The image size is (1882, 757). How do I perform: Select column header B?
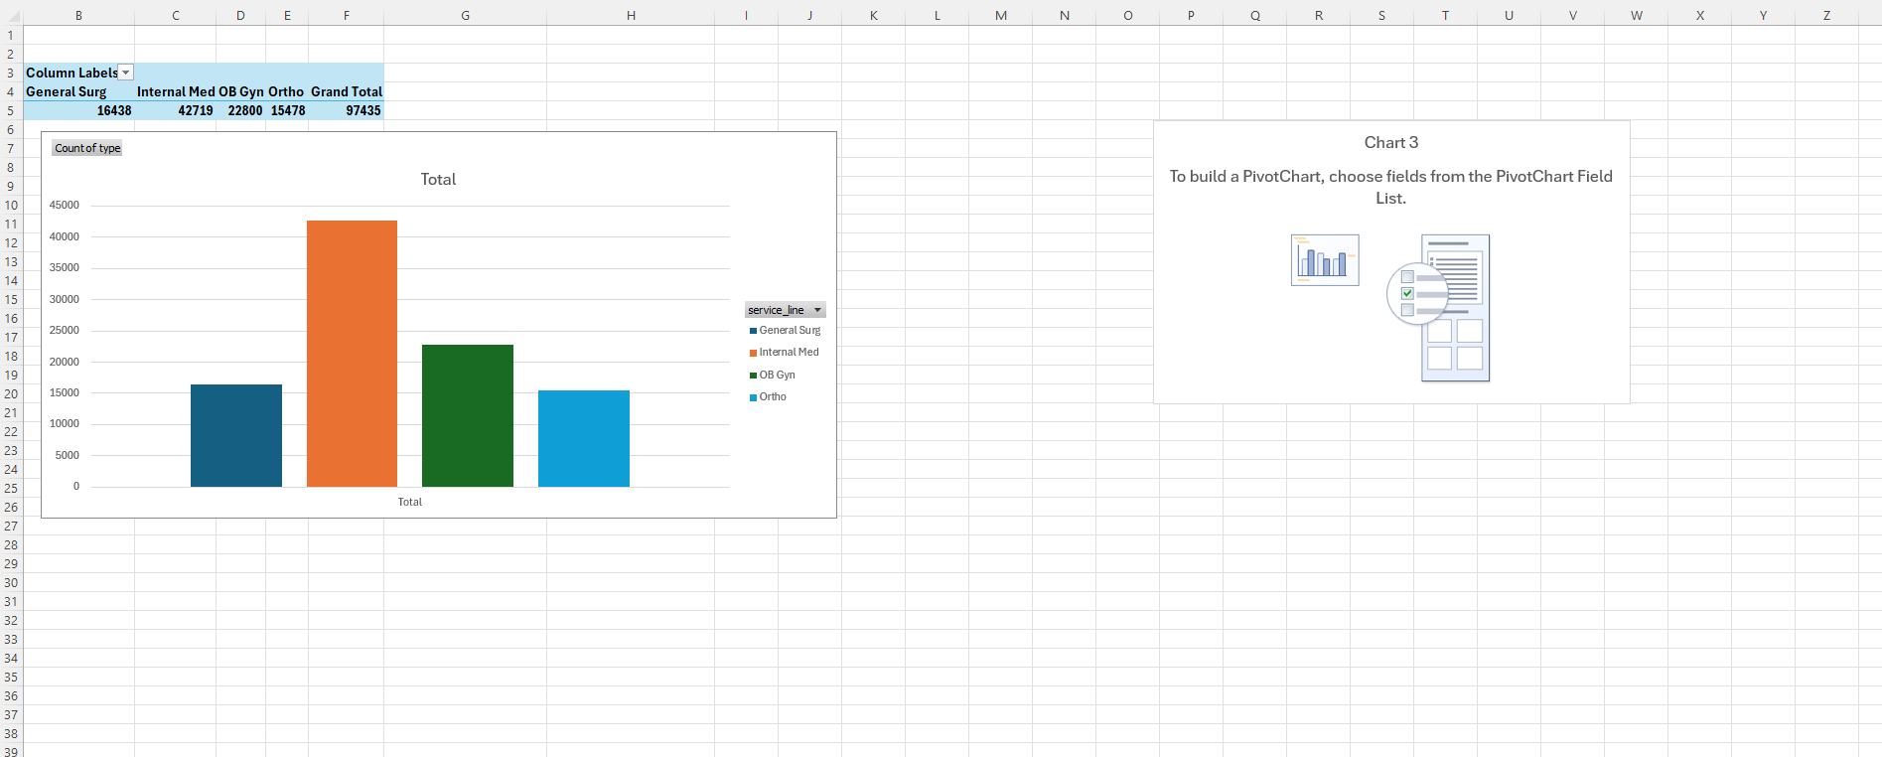pos(79,15)
